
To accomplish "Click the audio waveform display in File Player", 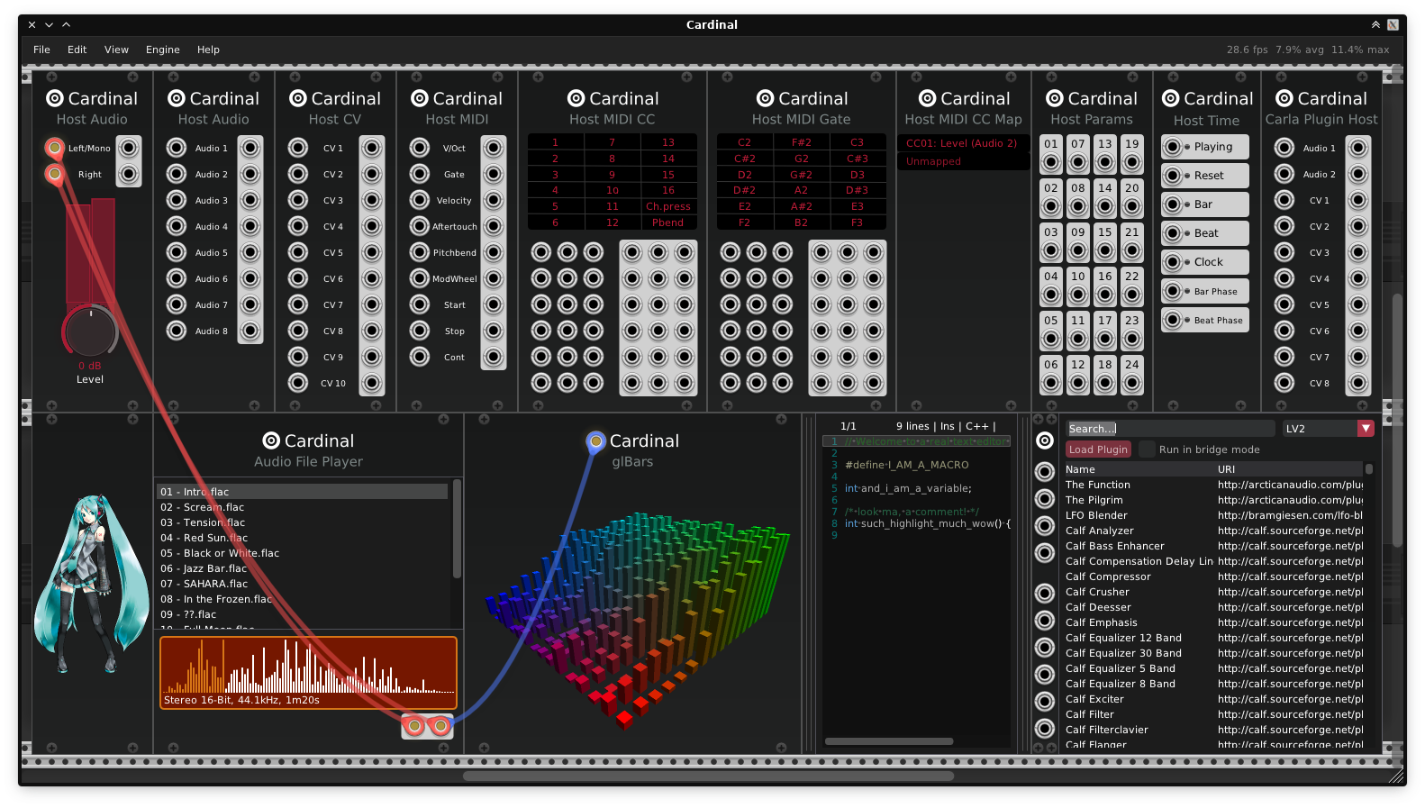I will coord(308,673).
